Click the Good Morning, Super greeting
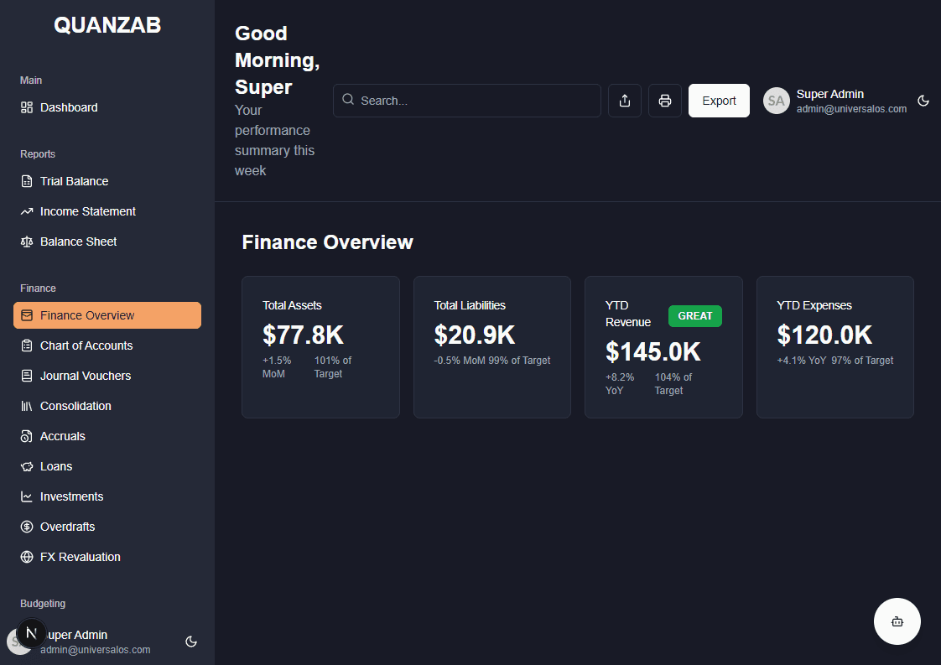 click(277, 60)
